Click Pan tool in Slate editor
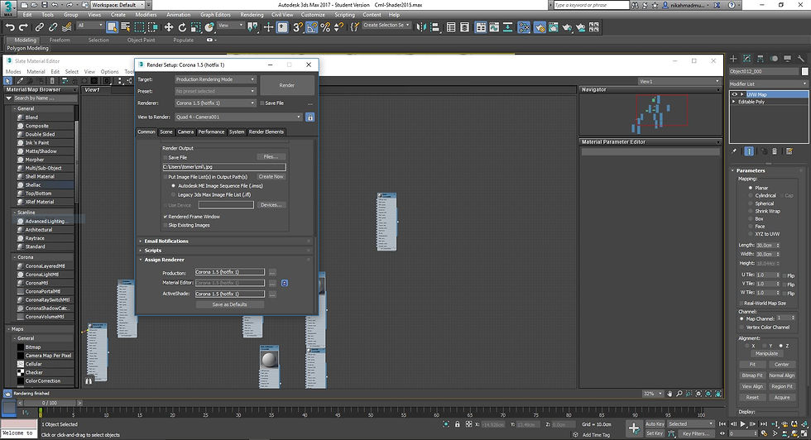Viewport: 811px width, 440px height. coord(669,394)
